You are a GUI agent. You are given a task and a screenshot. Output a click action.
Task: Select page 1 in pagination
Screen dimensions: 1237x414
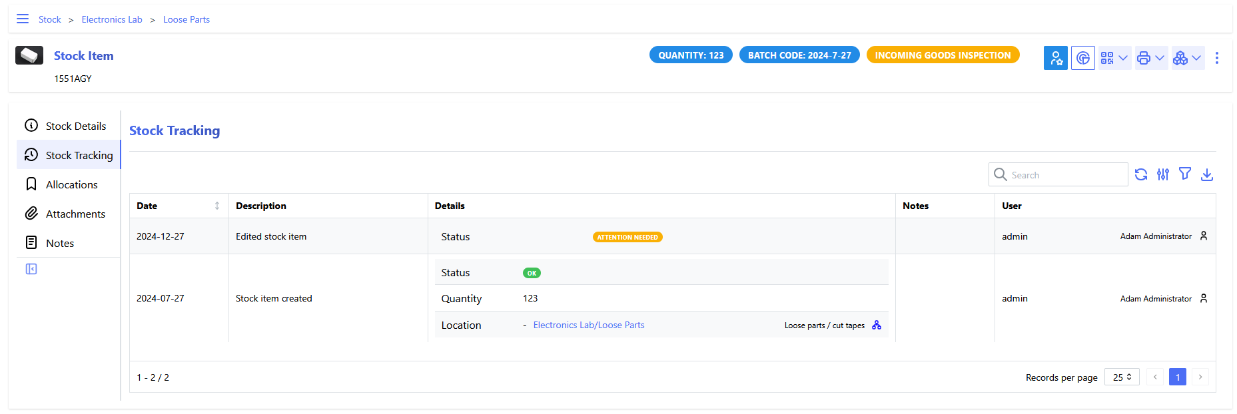pyautogui.click(x=1178, y=377)
